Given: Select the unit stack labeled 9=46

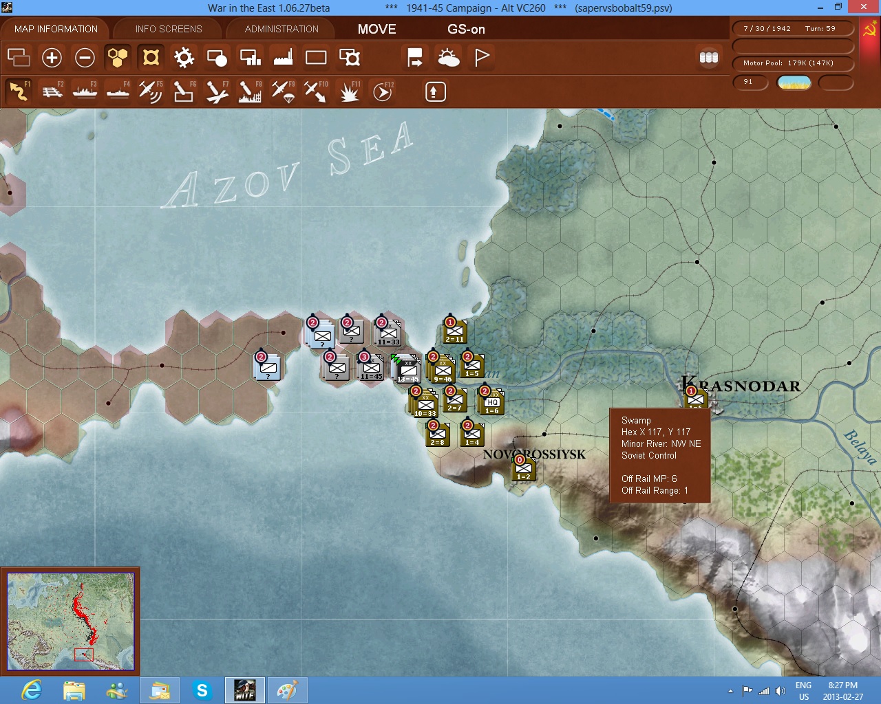Looking at the screenshot, I should point(442,370).
